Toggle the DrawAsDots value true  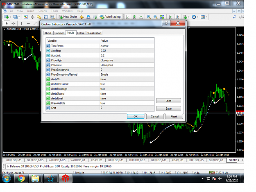[x=127, y=103]
